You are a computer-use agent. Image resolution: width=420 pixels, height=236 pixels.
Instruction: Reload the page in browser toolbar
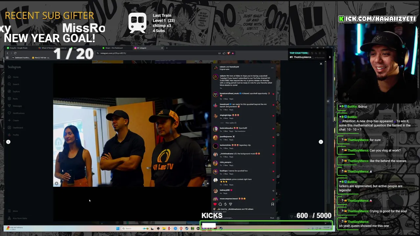tap(15, 53)
